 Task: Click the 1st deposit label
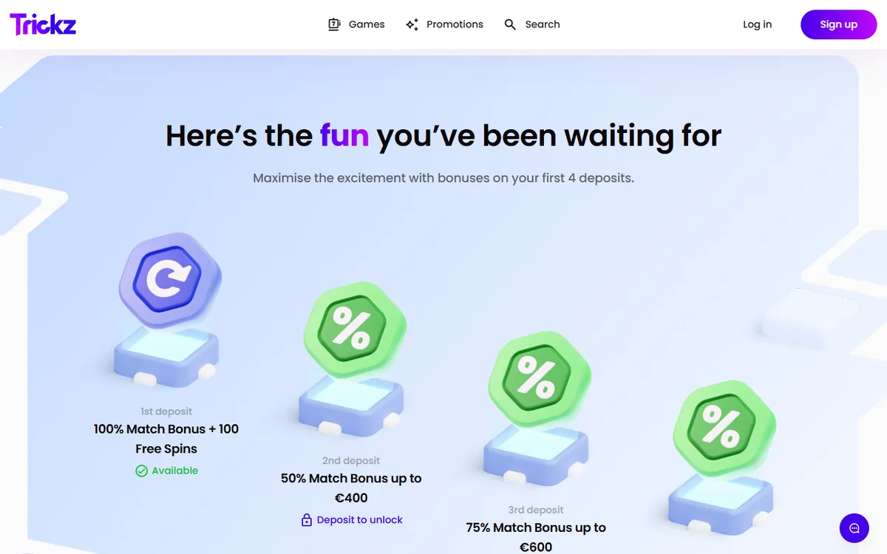coord(166,411)
